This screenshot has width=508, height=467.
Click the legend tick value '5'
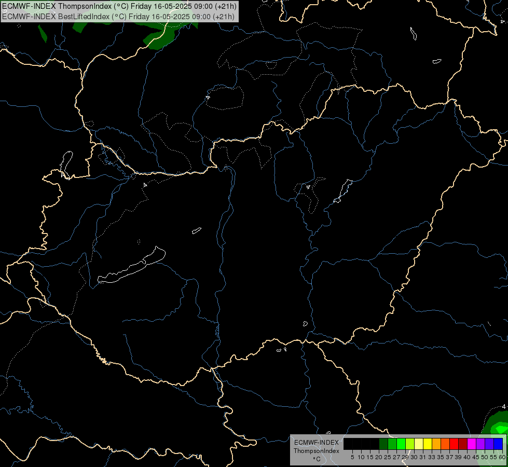tap(352, 457)
